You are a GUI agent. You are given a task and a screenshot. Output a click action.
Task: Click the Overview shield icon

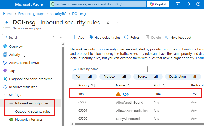point(5,46)
